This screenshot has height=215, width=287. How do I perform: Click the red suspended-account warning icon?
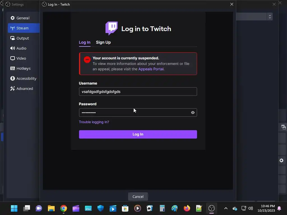click(x=87, y=59)
